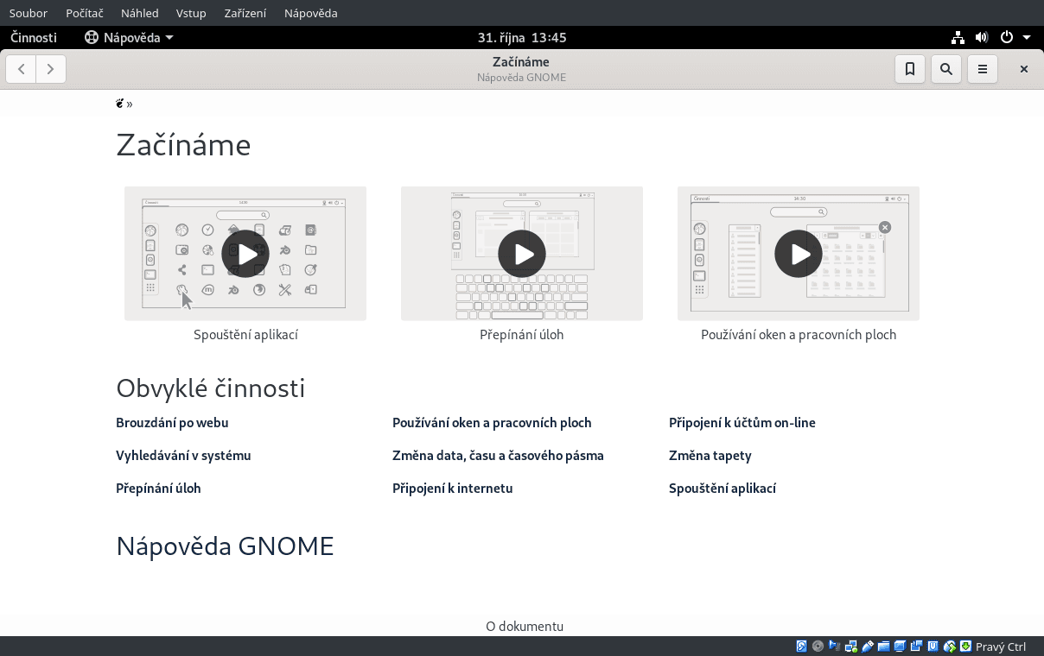Viewport: 1044px width, 656px height.
Task: Open Používání oken a pracovních ploch list link
Action: 492,423
